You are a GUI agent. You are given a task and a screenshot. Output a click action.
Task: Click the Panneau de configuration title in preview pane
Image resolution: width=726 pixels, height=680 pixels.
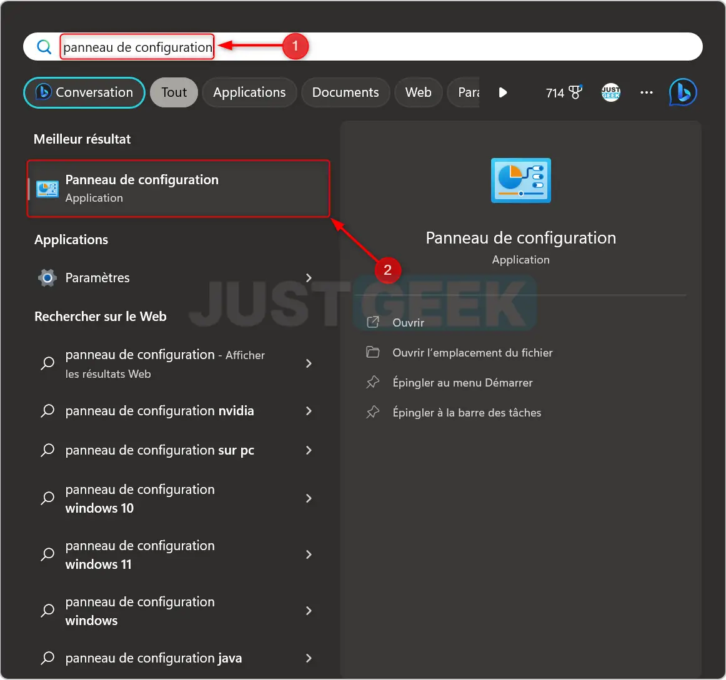[521, 238]
